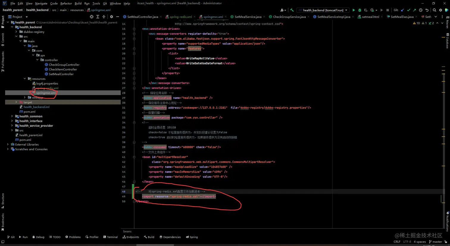
Task: Open the Endpoints tool window
Action: [131, 237]
